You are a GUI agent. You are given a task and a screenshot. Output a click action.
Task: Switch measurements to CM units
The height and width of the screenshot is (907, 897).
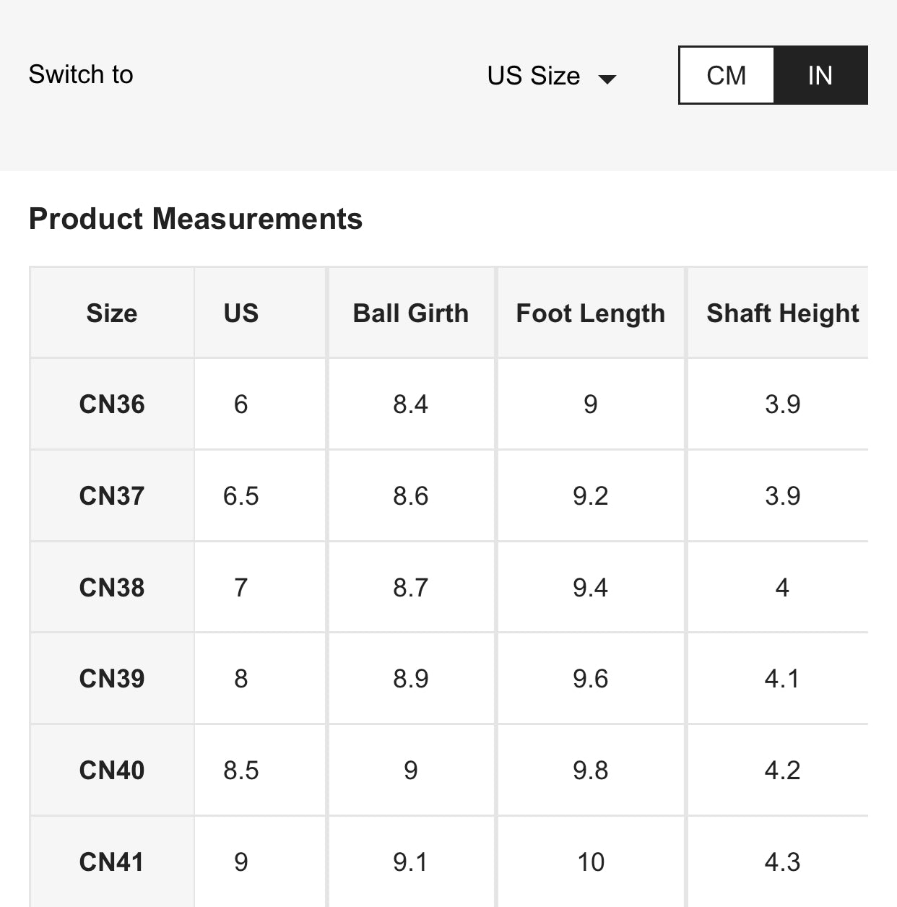727,75
